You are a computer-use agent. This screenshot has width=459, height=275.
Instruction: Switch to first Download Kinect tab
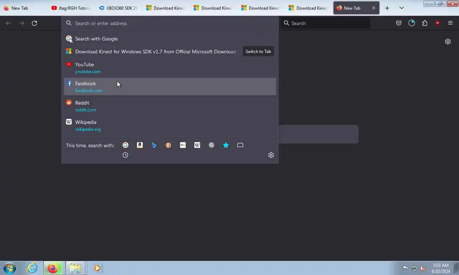[x=166, y=8]
